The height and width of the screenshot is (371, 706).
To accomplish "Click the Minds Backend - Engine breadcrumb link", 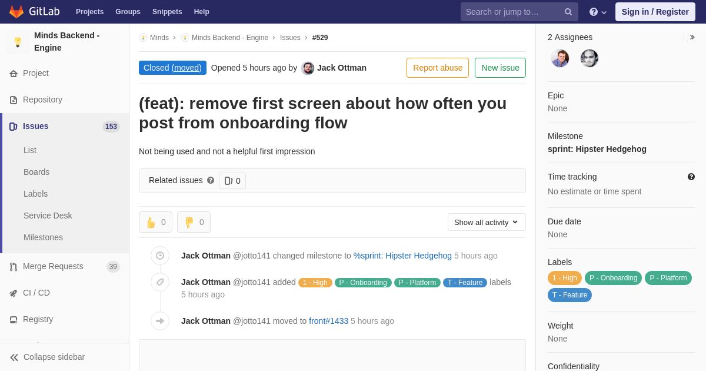I will (230, 38).
